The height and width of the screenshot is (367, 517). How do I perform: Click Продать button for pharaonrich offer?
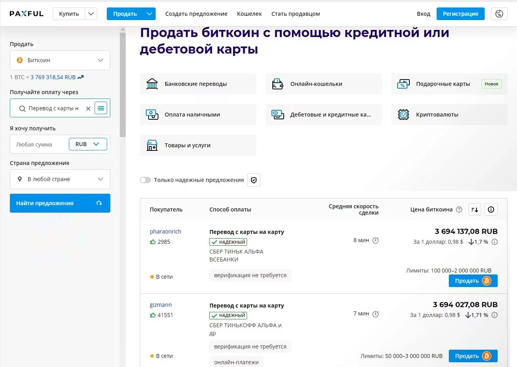[473, 281]
